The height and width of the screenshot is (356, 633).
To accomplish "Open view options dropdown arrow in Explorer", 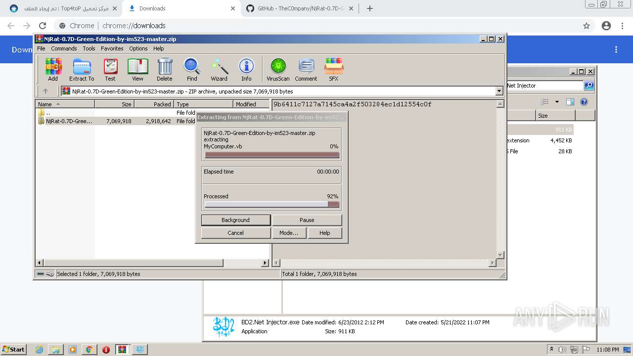I will click(x=557, y=102).
